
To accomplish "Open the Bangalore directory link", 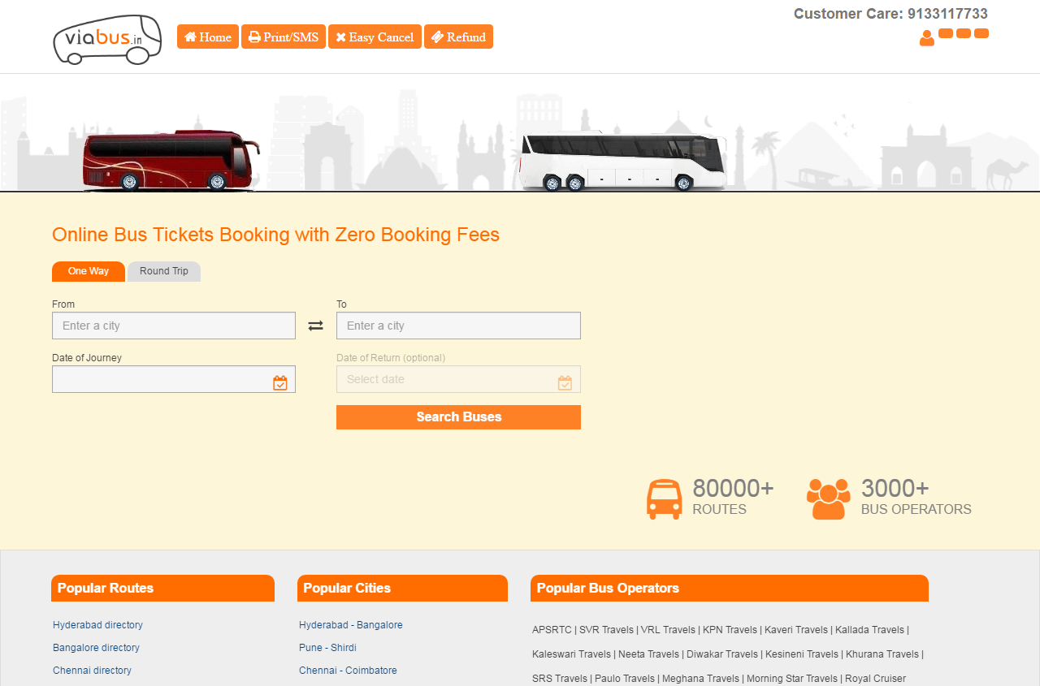I will 96,648.
